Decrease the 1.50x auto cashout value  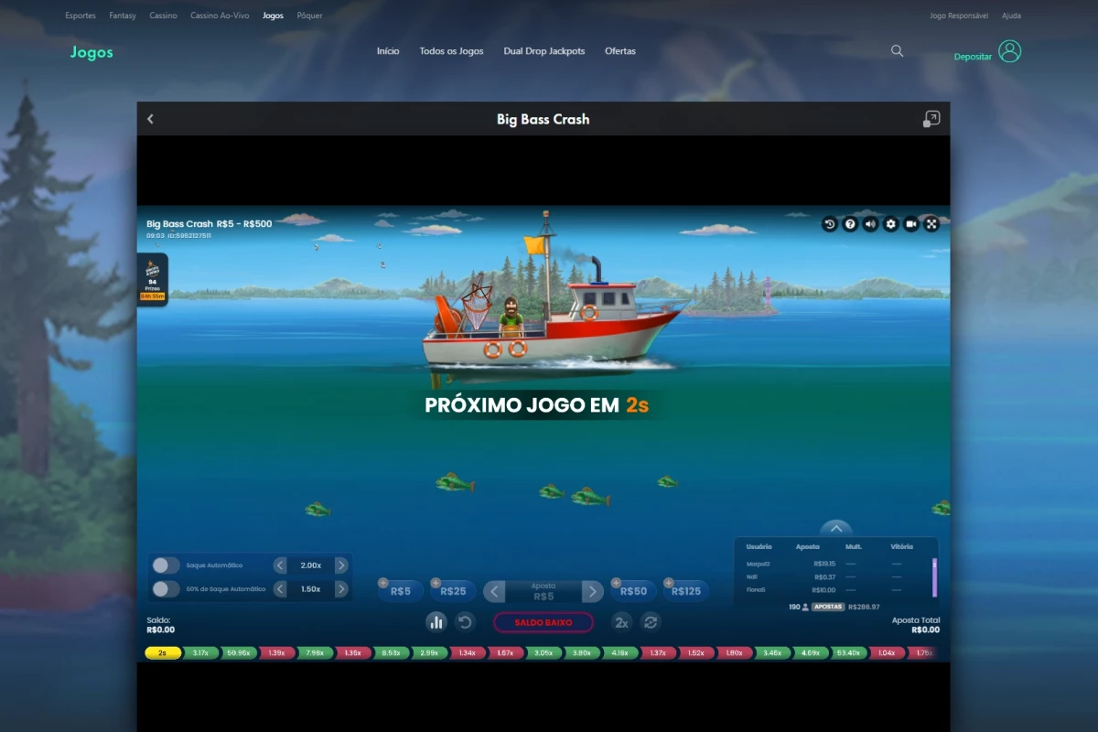point(280,589)
